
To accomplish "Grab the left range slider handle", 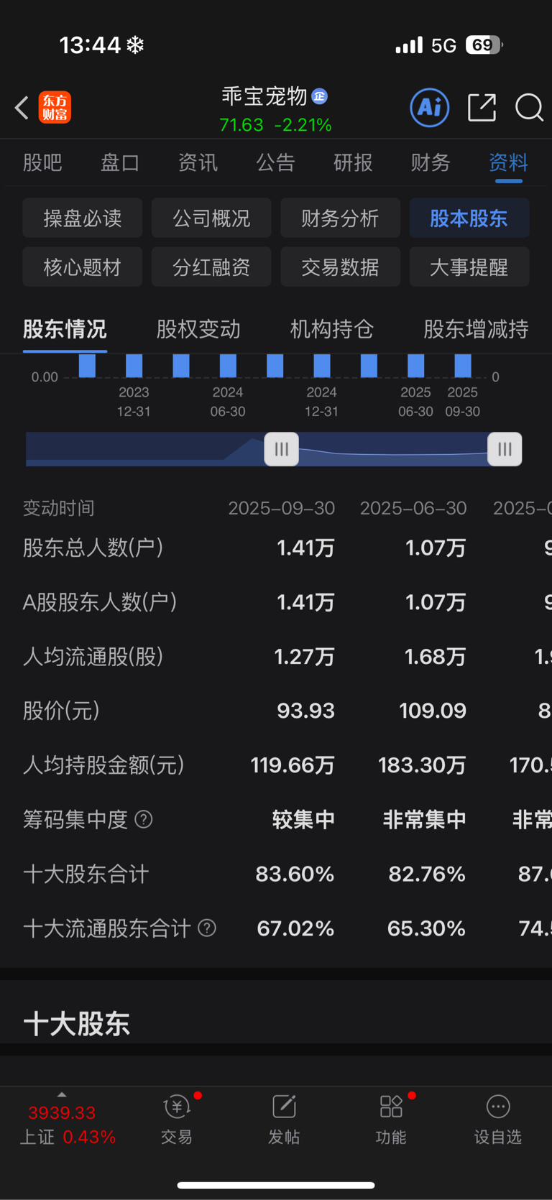I will pos(282,449).
